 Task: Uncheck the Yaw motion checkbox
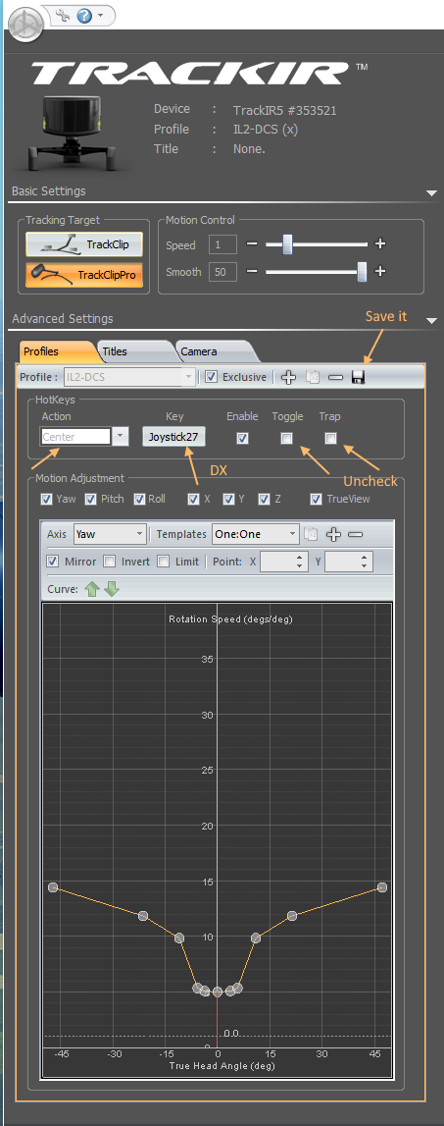pos(47,499)
